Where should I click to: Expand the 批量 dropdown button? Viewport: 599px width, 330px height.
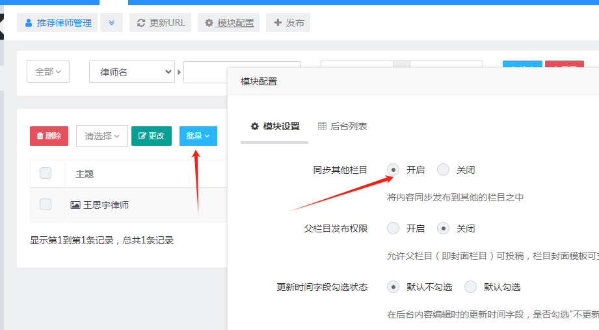pyautogui.click(x=198, y=136)
